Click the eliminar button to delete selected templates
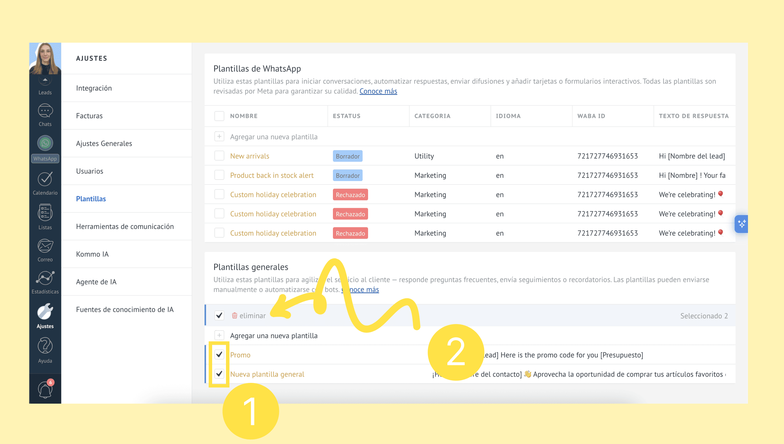Screen dimensions: 784x444 click(x=248, y=316)
